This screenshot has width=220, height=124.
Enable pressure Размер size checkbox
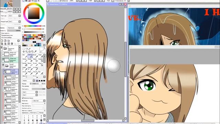point(38,113)
